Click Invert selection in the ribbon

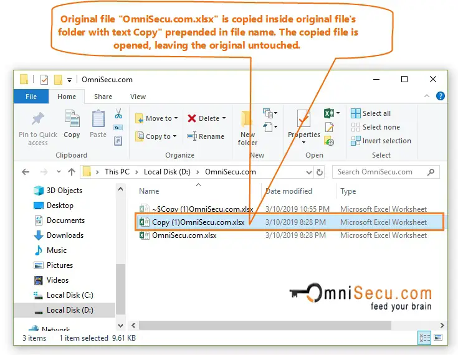tap(381, 141)
